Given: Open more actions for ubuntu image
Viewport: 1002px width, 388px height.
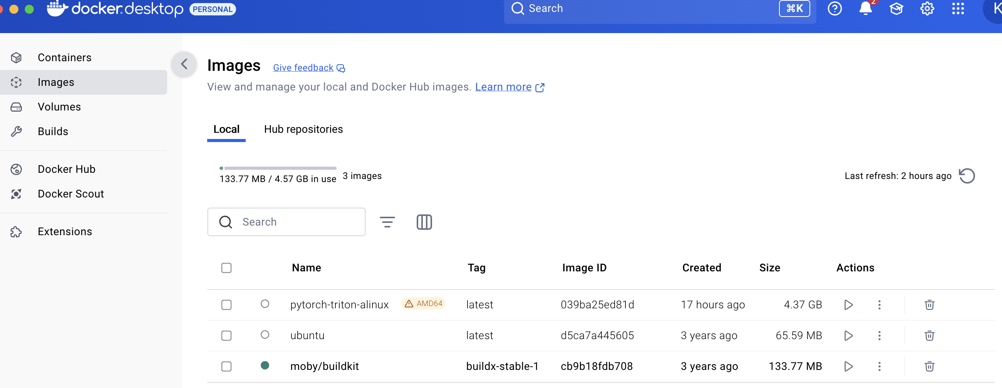Looking at the screenshot, I should [x=879, y=336].
